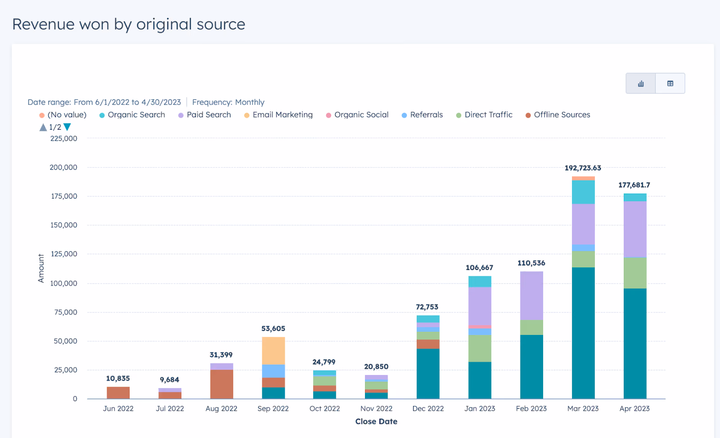Image resolution: width=720 pixels, height=438 pixels.
Task: Click the 177,681.7 total label
Action: pos(634,185)
